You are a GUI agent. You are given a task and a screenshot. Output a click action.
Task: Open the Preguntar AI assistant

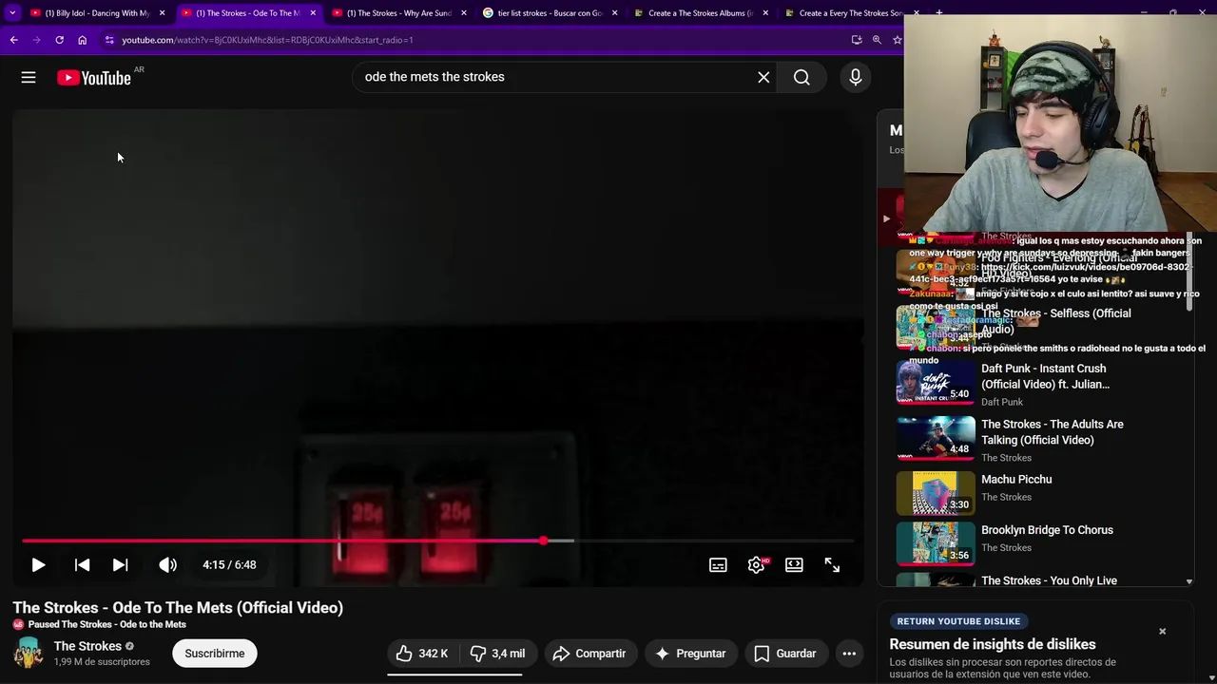click(690, 654)
